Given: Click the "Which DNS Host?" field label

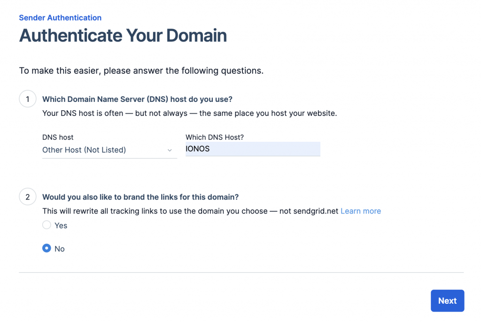Looking at the screenshot, I should click(215, 137).
